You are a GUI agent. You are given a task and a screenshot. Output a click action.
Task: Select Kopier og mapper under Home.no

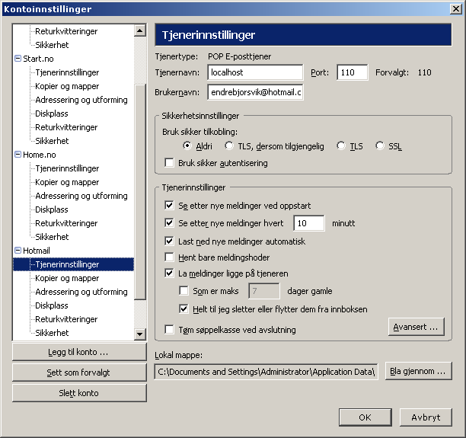(x=67, y=182)
